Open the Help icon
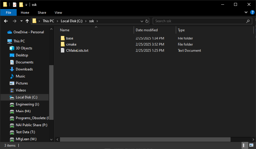Image resolution: width=256 pixels, height=149 pixels. (x=252, y=12)
